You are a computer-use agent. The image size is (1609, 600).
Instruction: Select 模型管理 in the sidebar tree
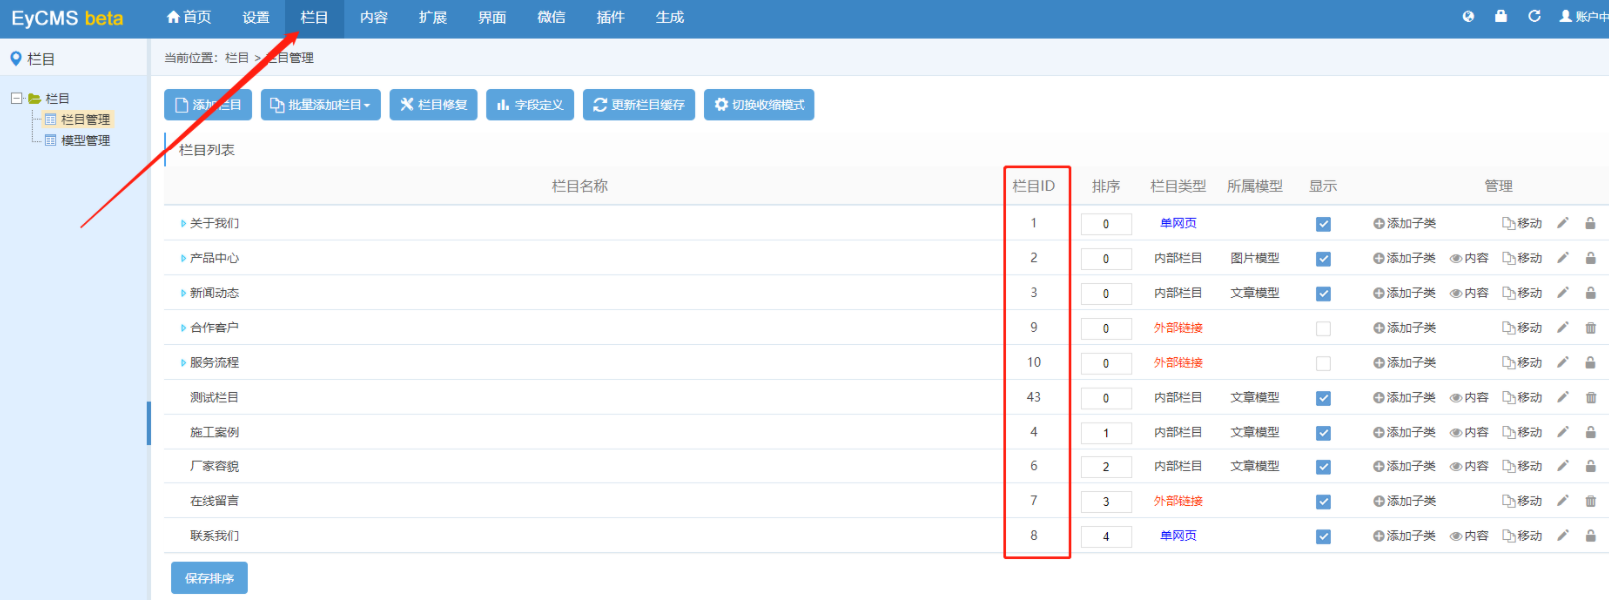[85, 141]
